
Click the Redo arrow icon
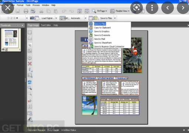point(71,11)
